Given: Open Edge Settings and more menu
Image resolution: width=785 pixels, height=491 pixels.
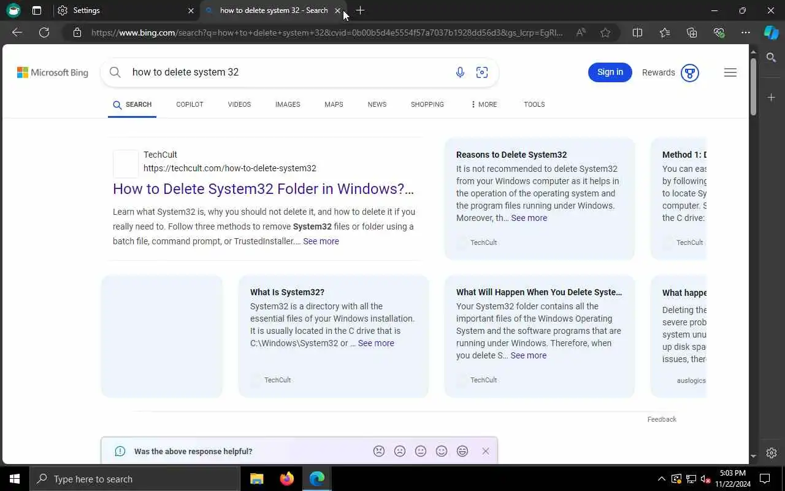Looking at the screenshot, I should [746, 33].
